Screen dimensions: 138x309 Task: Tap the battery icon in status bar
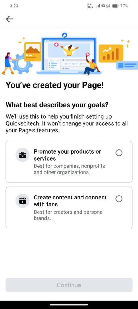click(115, 6)
